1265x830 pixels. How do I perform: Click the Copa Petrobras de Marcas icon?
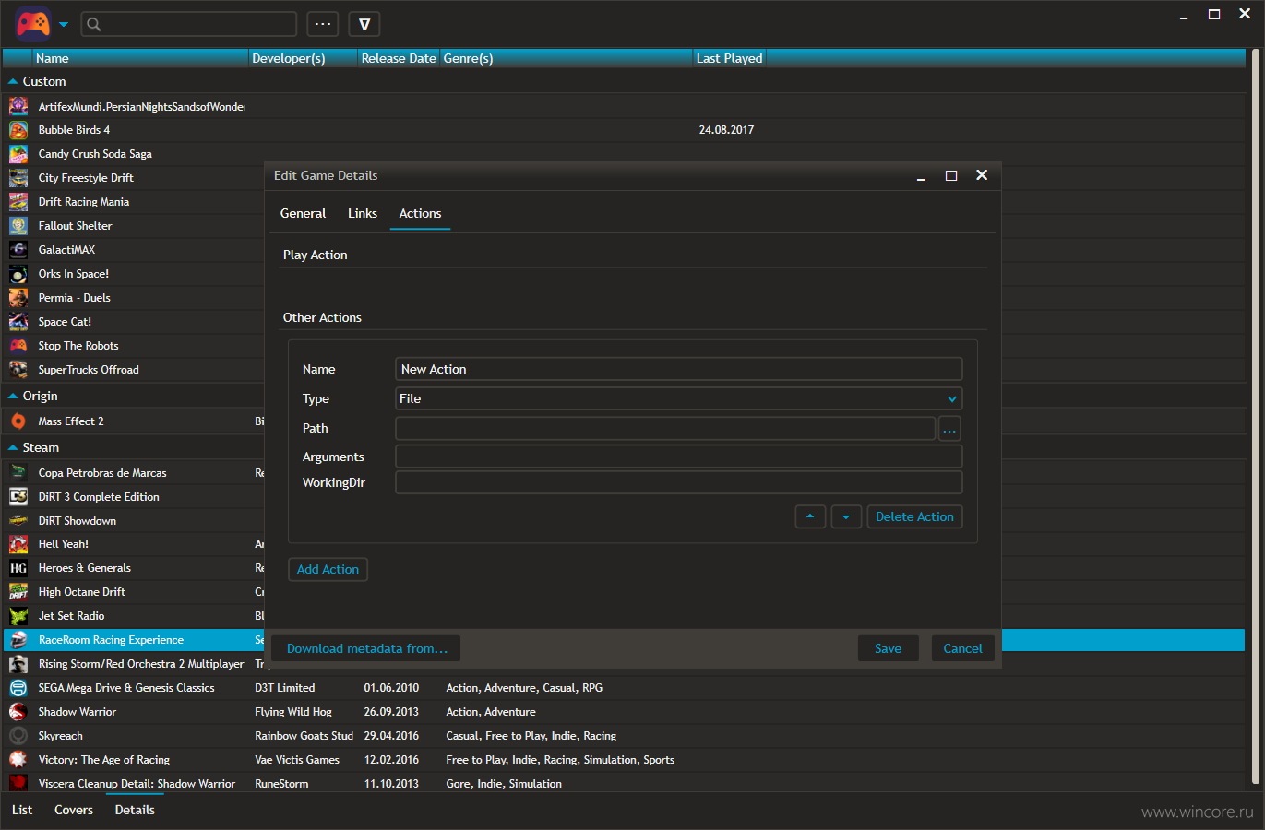(18, 473)
